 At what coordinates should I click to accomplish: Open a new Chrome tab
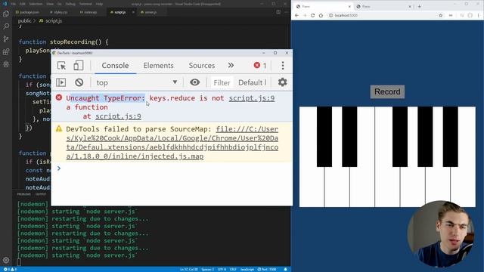(419, 7)
